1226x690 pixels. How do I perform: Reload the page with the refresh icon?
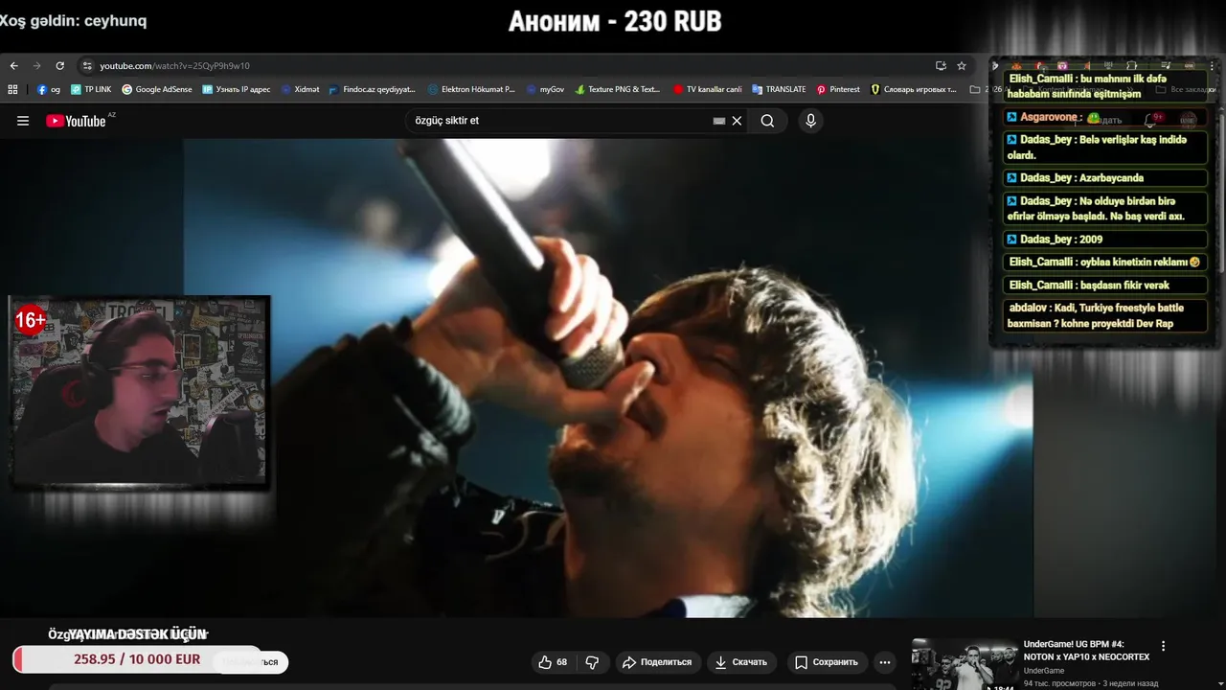point(59,66)
